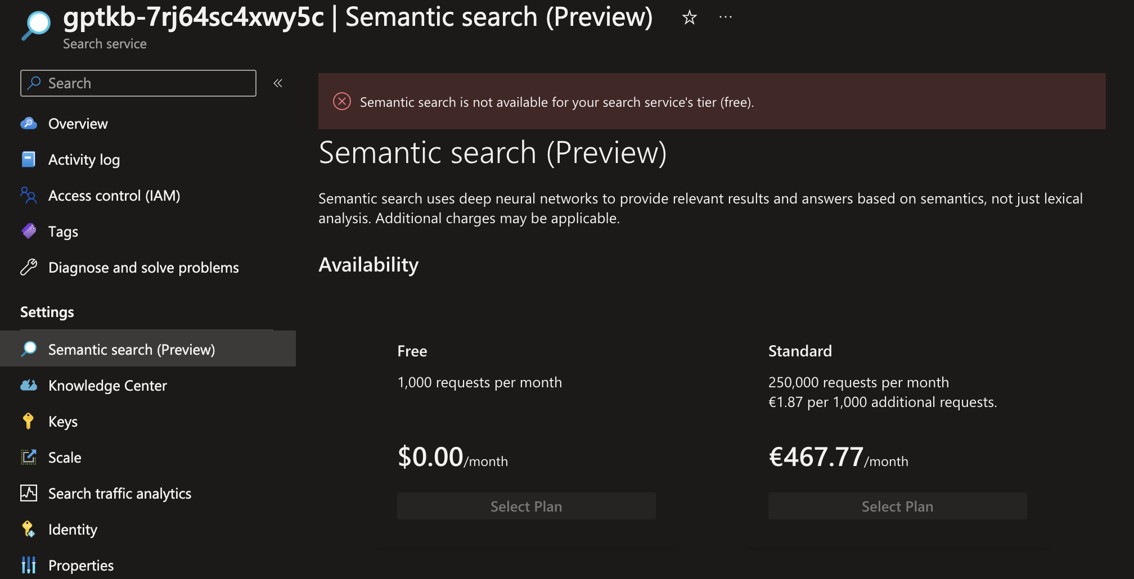The image size is (1134, 579).
Task: Select Plan under the Standard tier
Action: [x=898, y=506]
